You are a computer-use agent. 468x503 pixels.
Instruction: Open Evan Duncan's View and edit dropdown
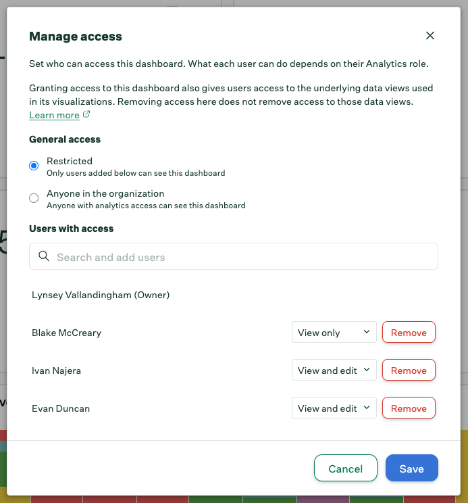coord(334,408)
